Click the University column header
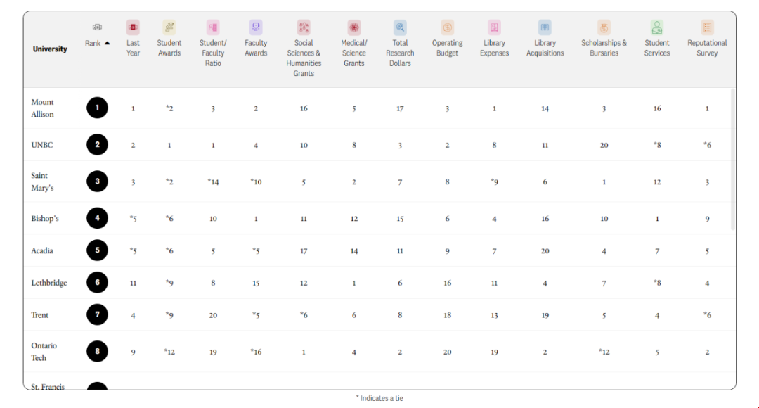Image resolution: width=759 pixels, height=408 pixels. coord(50,49)
